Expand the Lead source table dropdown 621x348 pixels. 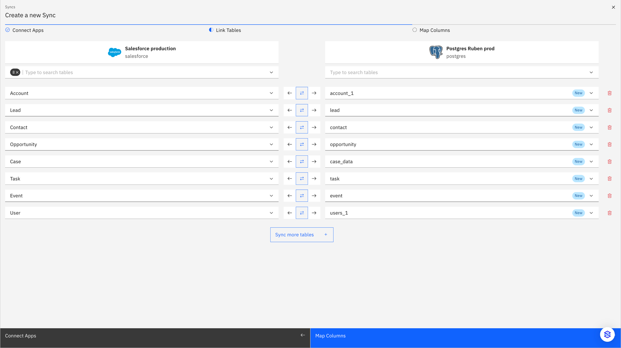(271, 110)
